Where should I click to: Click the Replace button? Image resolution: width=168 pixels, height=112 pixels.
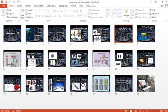154,14
